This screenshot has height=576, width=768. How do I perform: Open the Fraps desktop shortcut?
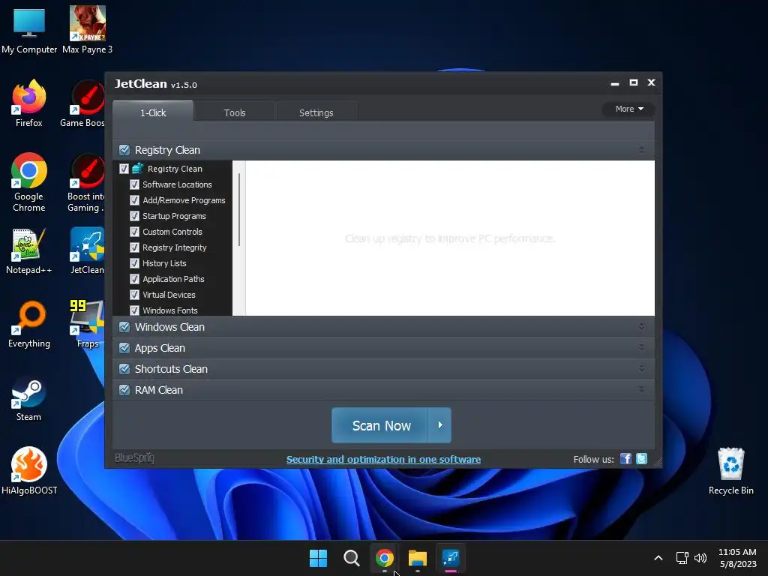[87, 324]
